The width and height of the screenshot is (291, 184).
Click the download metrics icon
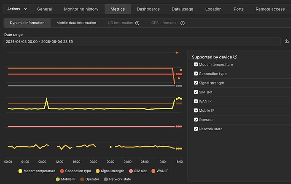tap(286, 41)
